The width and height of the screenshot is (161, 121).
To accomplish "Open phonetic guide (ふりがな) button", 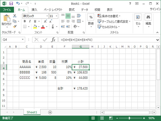I will [53, 26].
